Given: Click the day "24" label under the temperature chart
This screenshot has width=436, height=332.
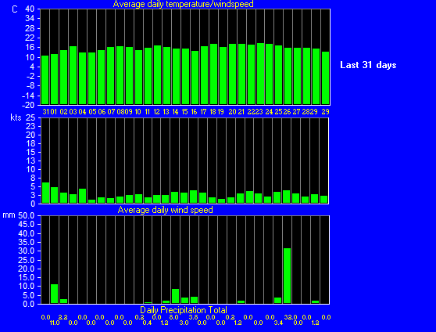Looking at the screenshot, I should click(x=269, y=112).
